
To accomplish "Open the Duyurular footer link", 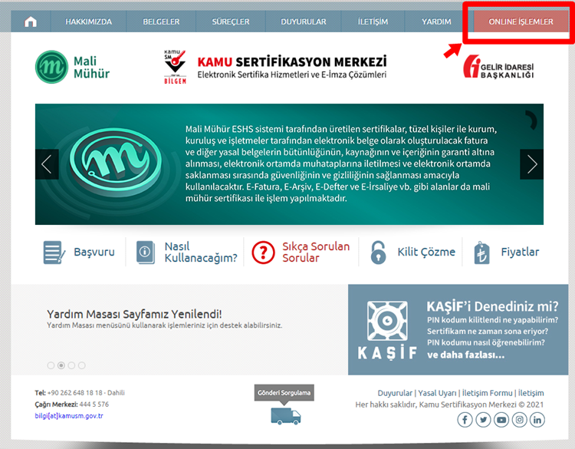I will (x=395, y=393).
